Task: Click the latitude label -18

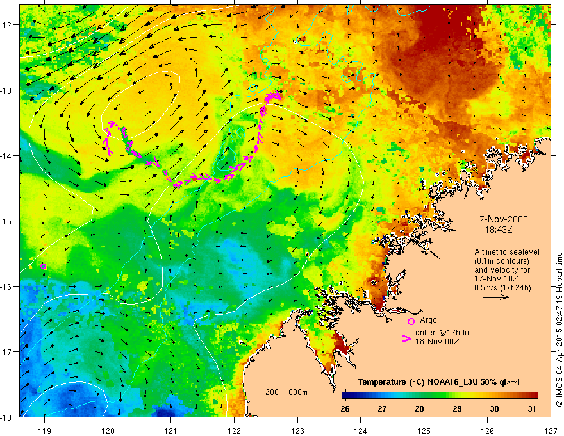Action: pyautogui.click(x=7, y=417)
